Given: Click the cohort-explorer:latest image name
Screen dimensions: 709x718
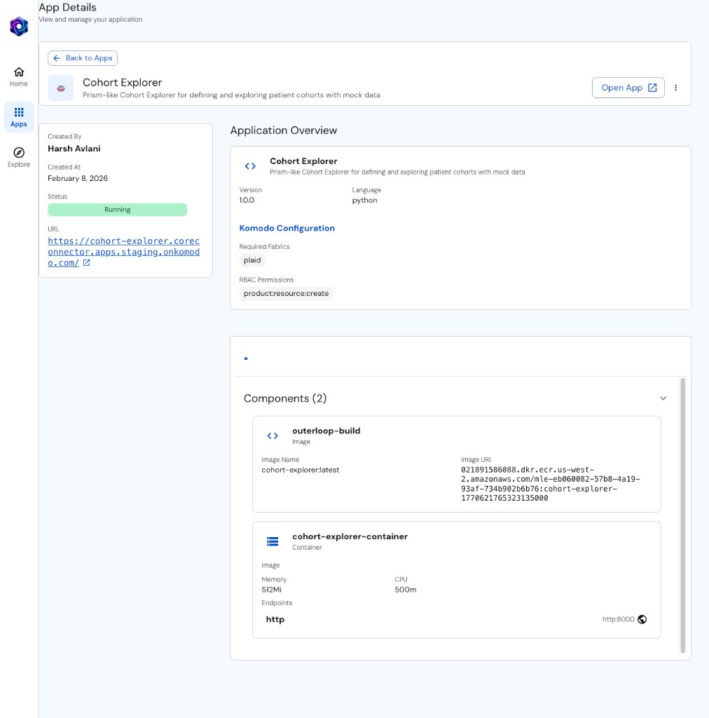Looking at the screenshot, I should click(301, 470).
